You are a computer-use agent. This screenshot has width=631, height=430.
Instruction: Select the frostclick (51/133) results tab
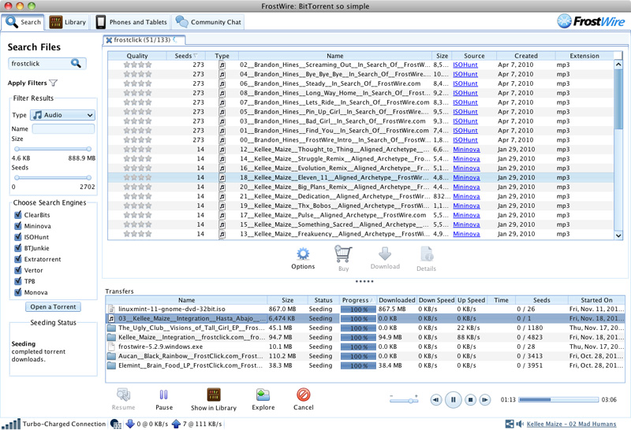click(x=144, y=40)
